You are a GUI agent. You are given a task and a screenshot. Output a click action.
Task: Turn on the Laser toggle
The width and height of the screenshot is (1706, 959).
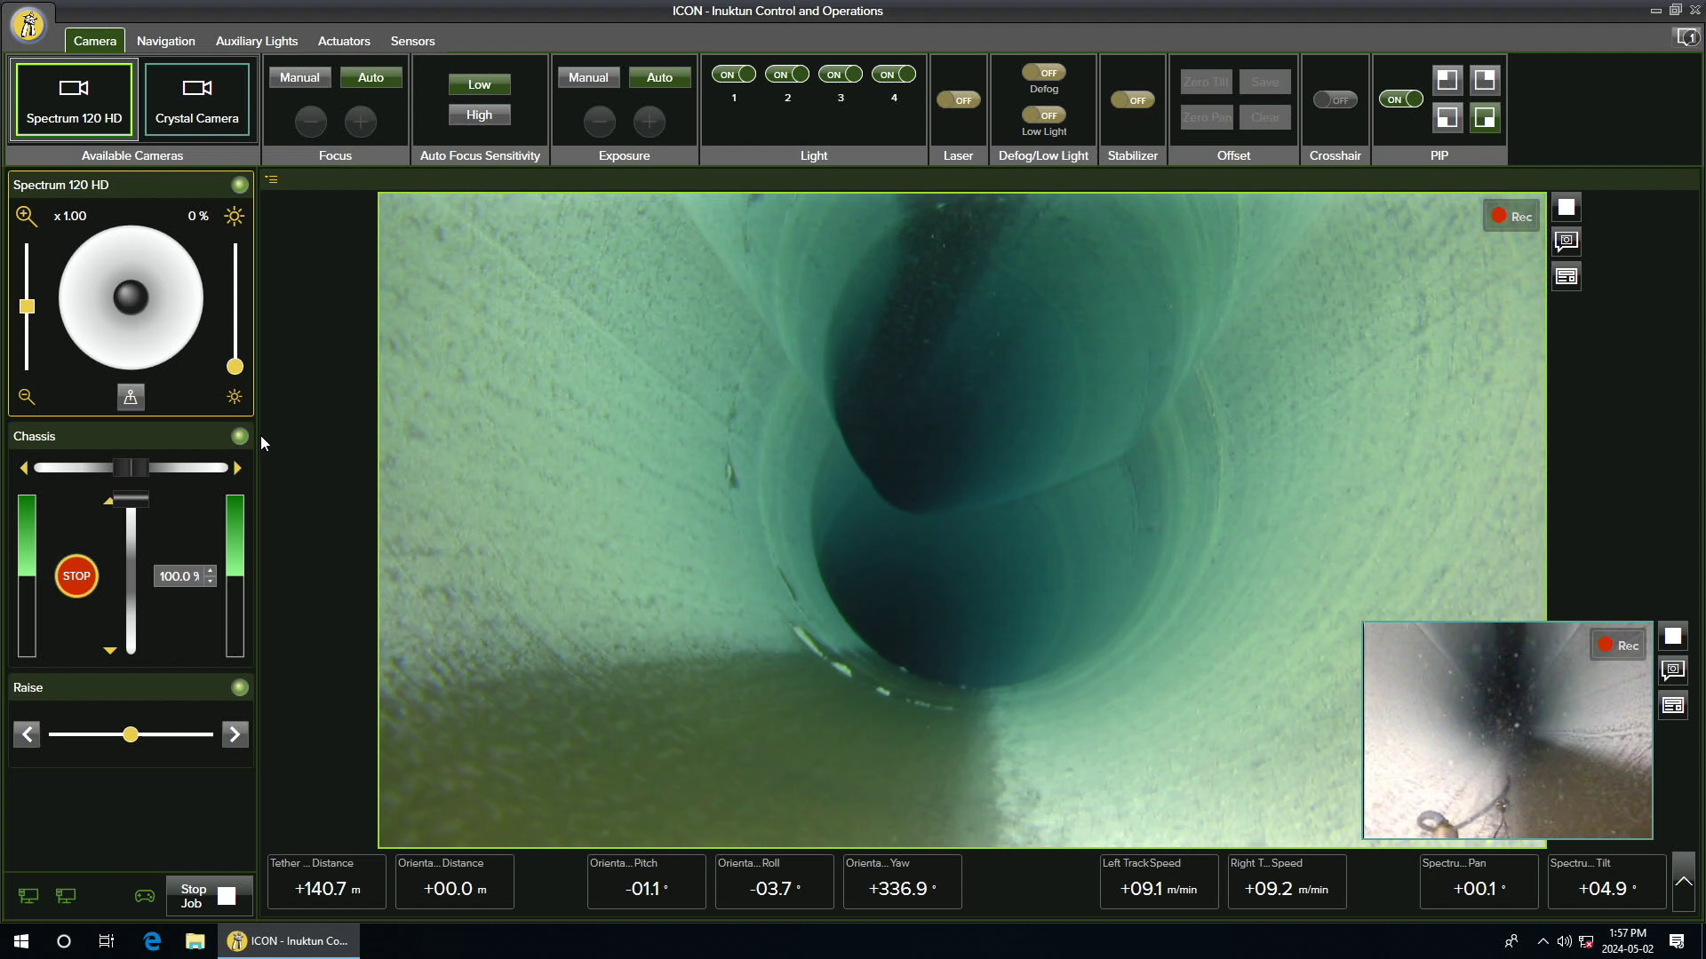coord(959,100)
